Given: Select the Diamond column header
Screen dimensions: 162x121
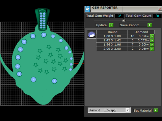Looking at the screenshot, I should pyautogui.click(x=141, y=32).
